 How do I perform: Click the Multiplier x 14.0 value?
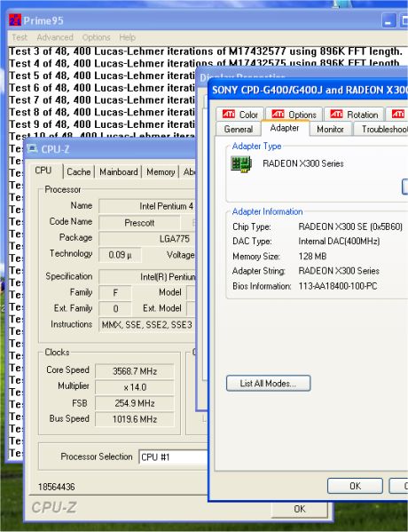(x=135, y=387)
